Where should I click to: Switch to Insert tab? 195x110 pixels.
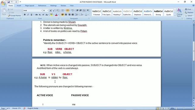point(19,5)
